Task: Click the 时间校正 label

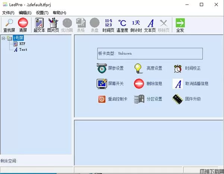Action: 193,68
